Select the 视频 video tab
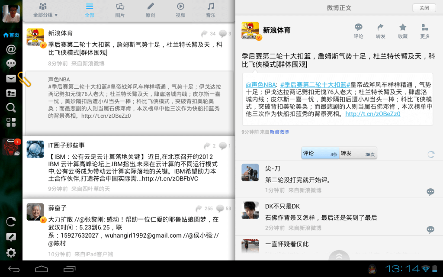Screen dimensions: 443x277 tap(180, 10)
